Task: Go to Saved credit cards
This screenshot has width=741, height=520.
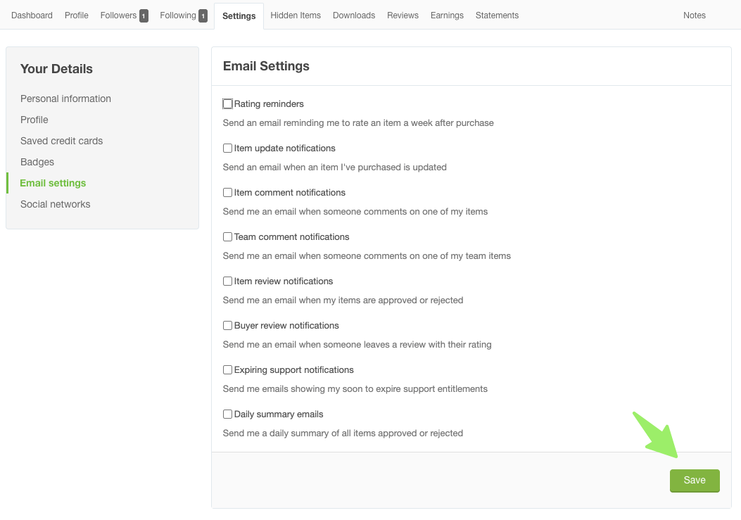Action: tap(61, 141)
